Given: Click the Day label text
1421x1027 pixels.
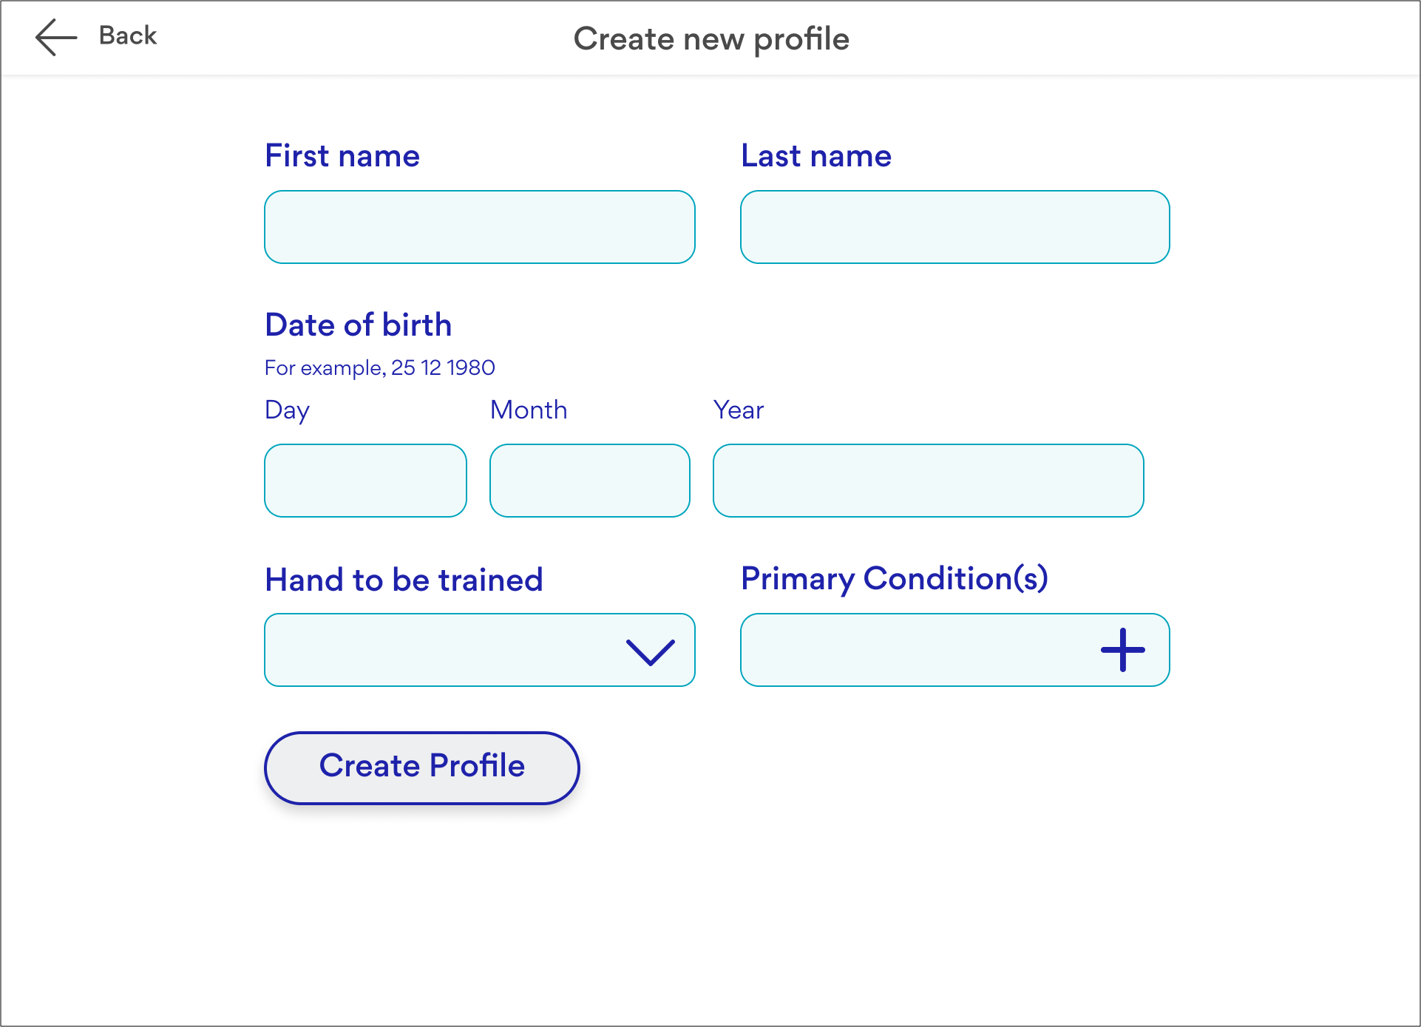Looking at the screenshot, I should click(x=287, y=410).
